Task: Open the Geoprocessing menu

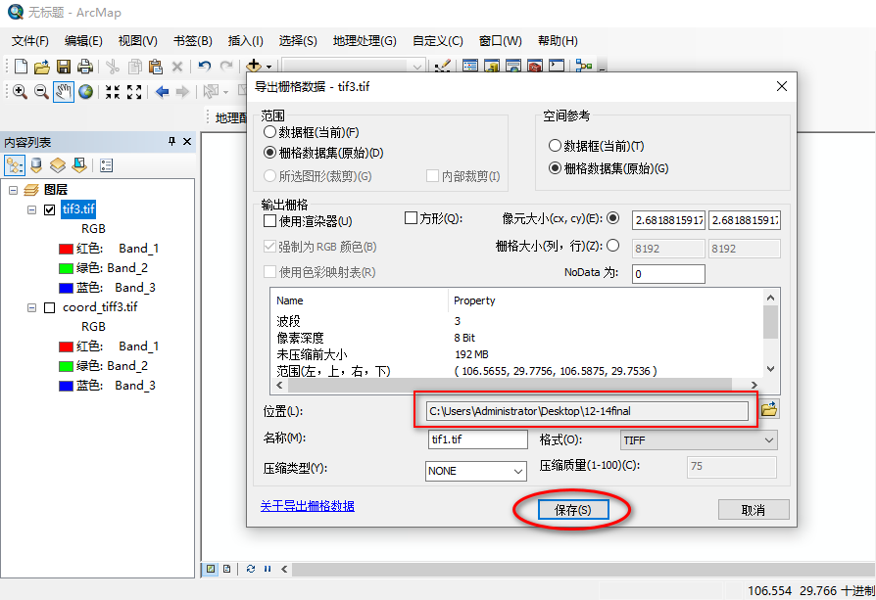Action: 365,41
